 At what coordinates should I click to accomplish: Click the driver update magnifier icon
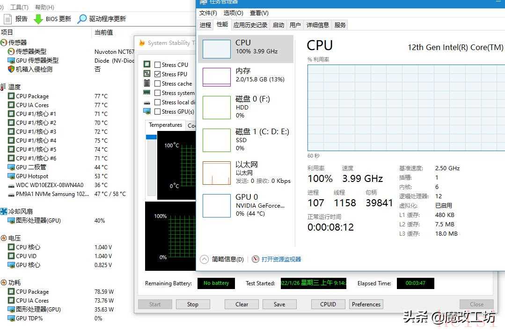tap(82, 19)
